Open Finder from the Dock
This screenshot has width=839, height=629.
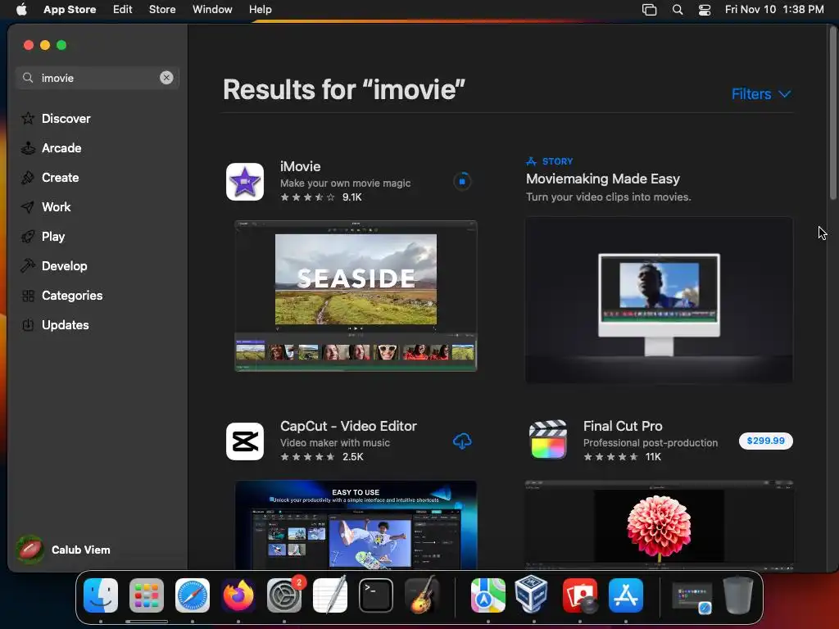pyautogui.click(x=101, y=595)
